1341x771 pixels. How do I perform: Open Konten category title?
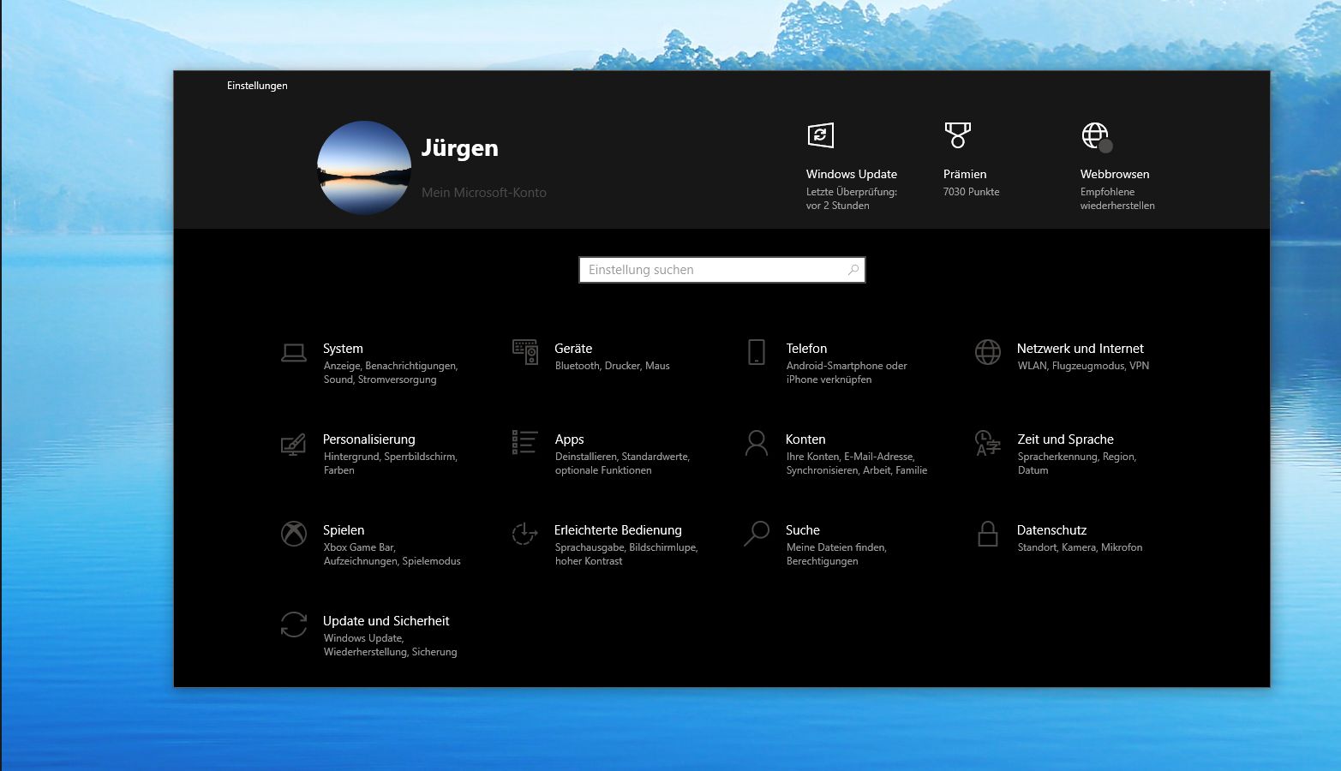click(805, 439)
